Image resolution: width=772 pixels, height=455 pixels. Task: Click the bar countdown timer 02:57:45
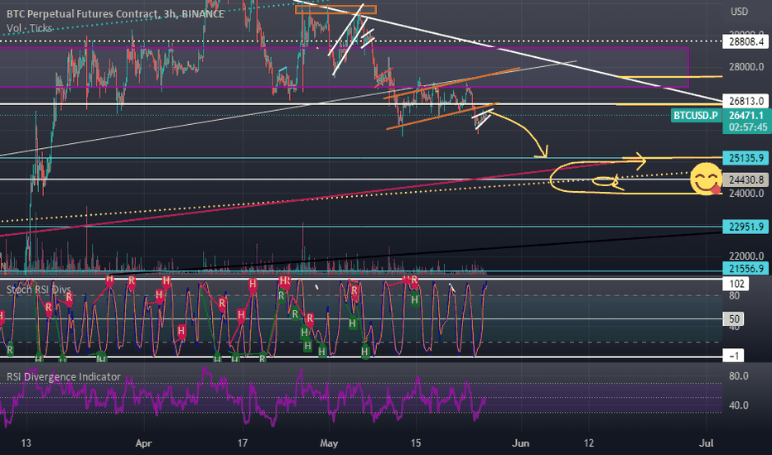click(748, 127)
